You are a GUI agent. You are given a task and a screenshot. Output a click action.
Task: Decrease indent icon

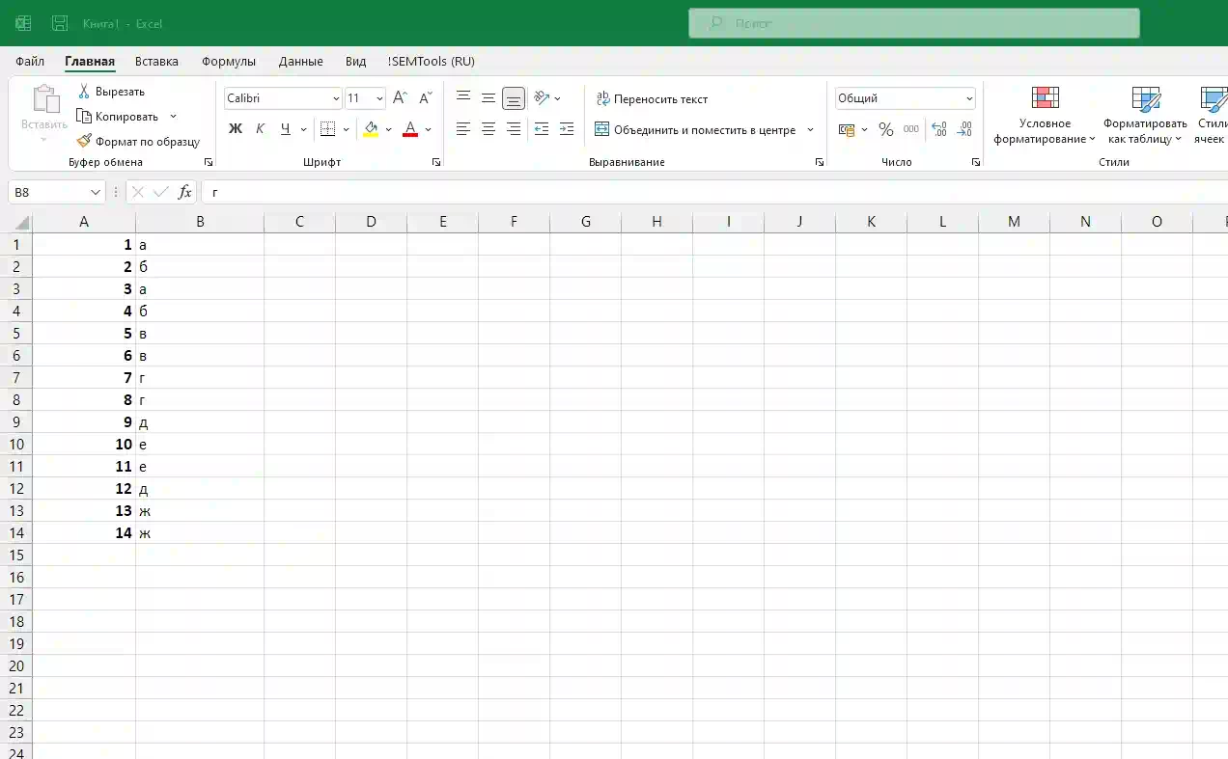(542, 129)
